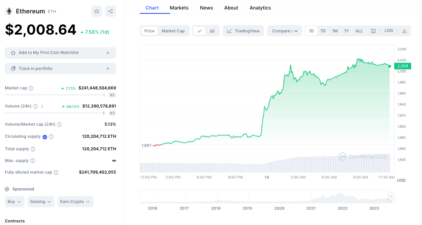
Task: Click info icon next to Max. supply
Action: [32, 161]
